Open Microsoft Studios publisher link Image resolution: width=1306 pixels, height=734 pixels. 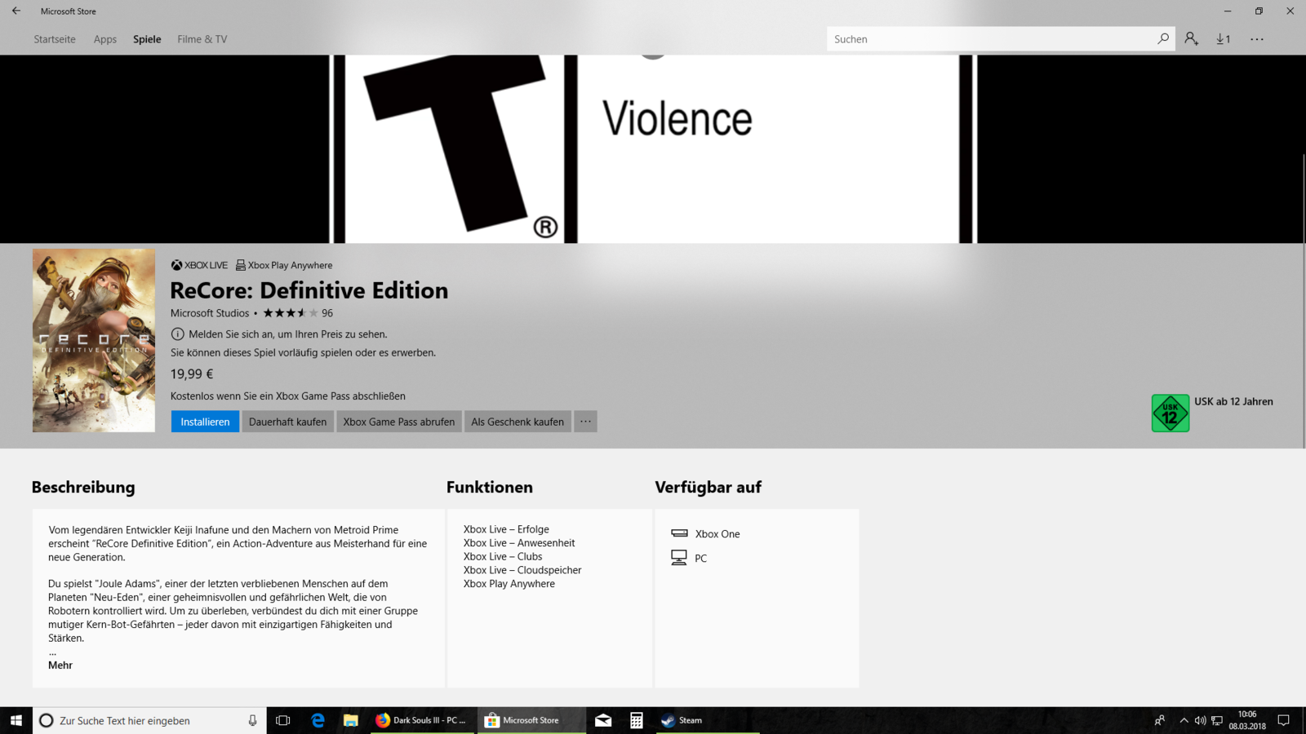210,313
